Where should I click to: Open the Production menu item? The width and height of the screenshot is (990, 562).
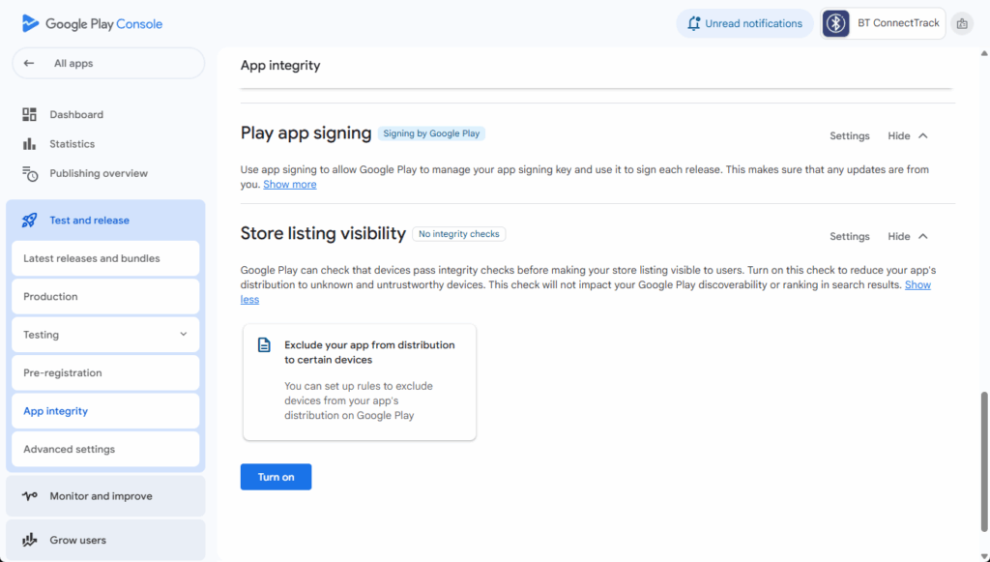105,297
